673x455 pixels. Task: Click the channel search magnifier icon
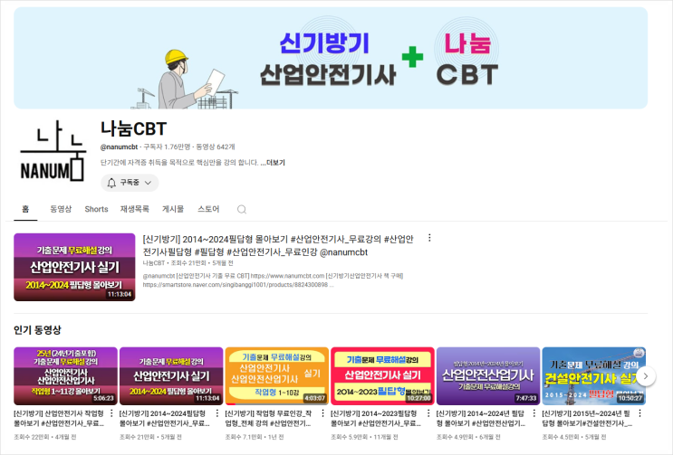[x=242, y=209]
